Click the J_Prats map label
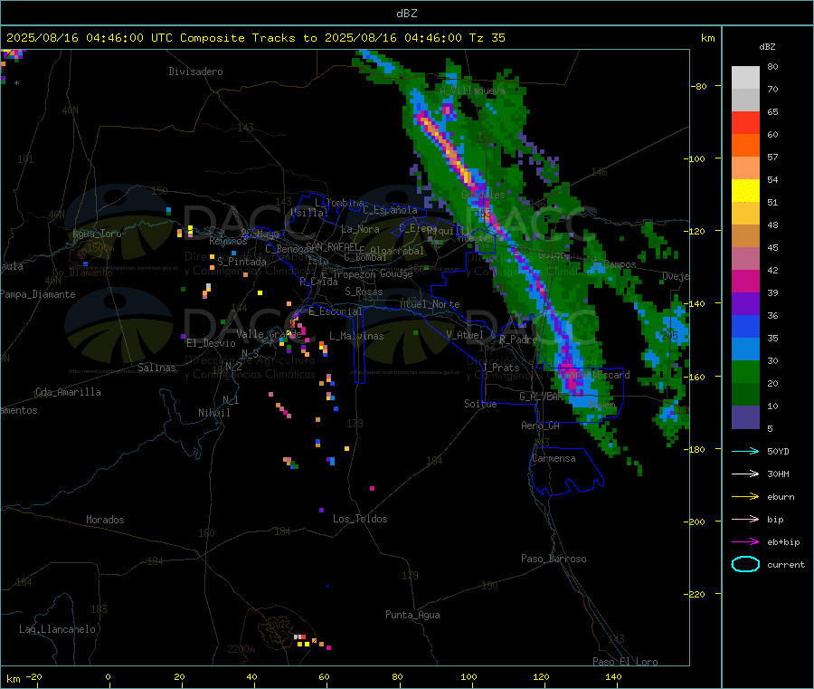 500,367
